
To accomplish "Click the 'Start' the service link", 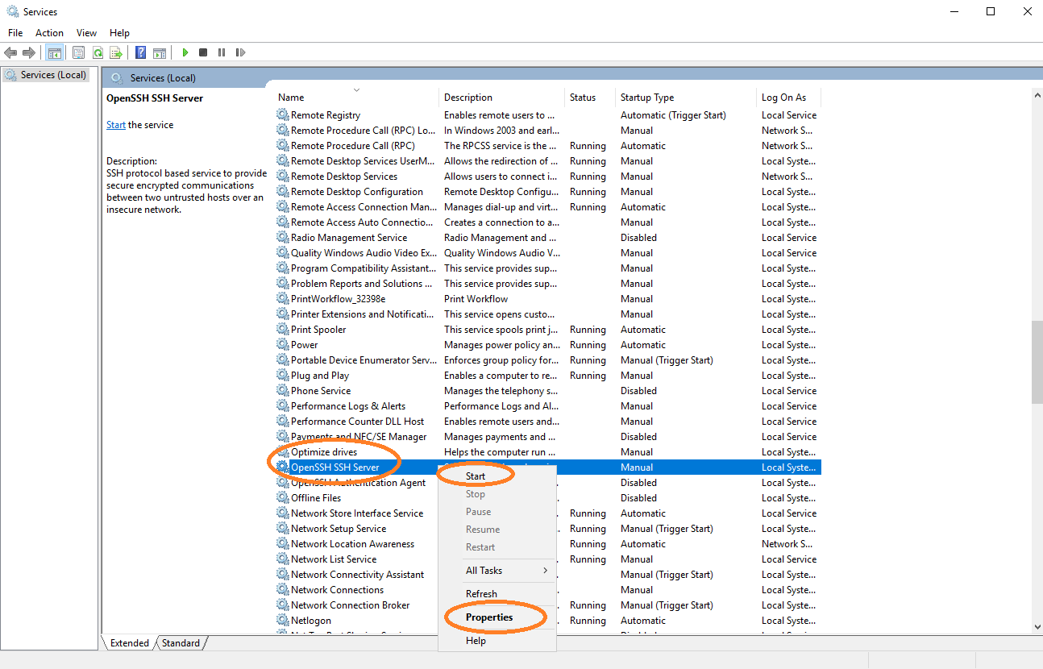I will pyautogui.click(x=115, y=125).
